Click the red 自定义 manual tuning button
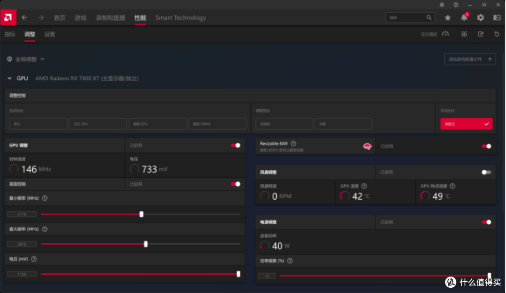The height and width of the screenshot is (293, 506). [x=466, y=124]
